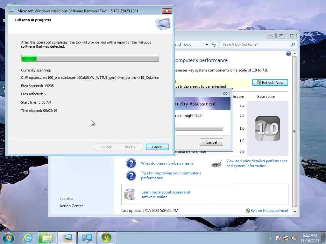Click the address bar refresh icon

(x=214, y=44)
